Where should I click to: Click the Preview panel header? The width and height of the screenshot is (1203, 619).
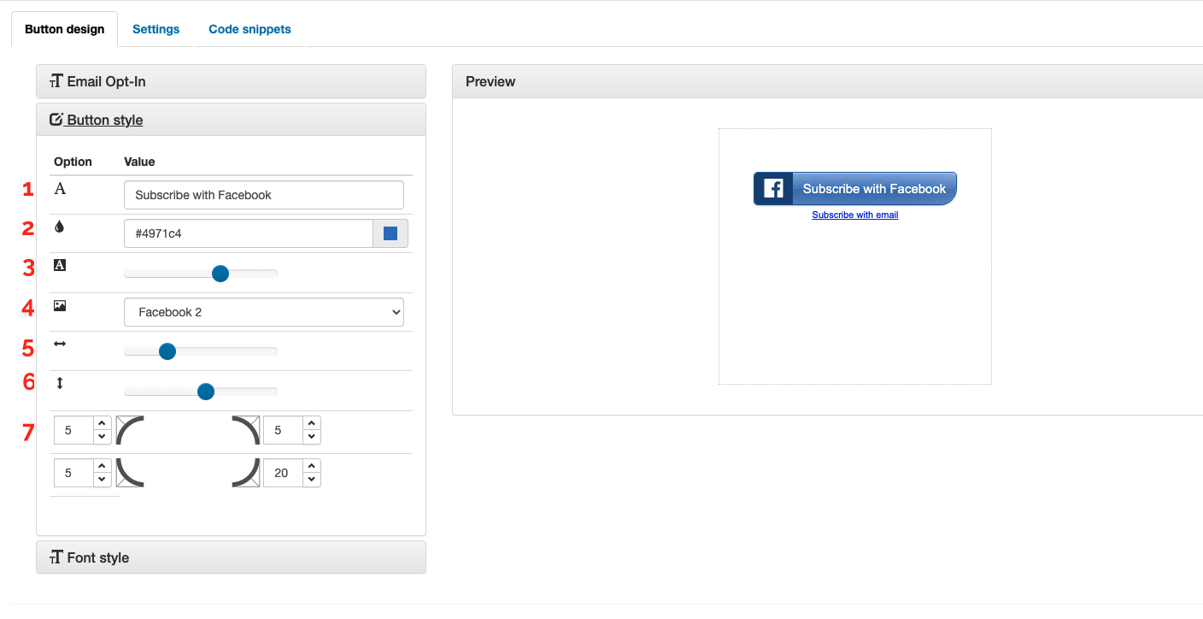[x=827, y=81]
